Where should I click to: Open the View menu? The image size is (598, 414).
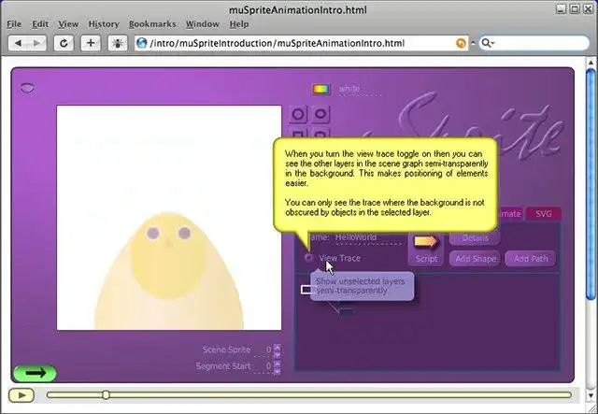tap(68, 24)
